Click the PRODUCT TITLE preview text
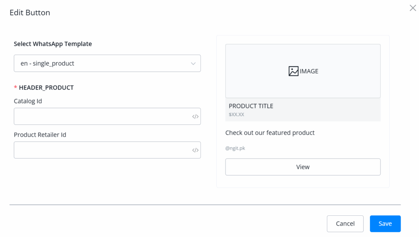This screenshot has height=237, width=419. pos(251,106)
